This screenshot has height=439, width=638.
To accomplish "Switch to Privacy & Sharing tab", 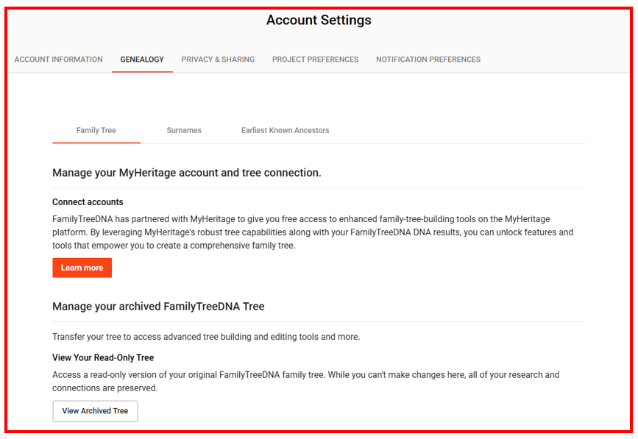I will click(218, 60).
